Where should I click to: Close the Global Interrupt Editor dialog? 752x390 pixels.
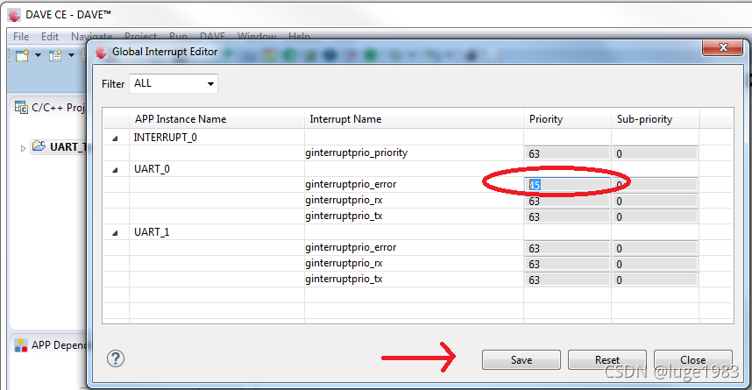point(723,47)
